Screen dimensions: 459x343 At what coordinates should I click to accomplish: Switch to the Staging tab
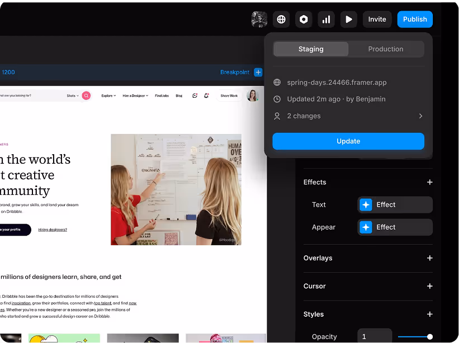pyautogui.click(x=311, y=49)
